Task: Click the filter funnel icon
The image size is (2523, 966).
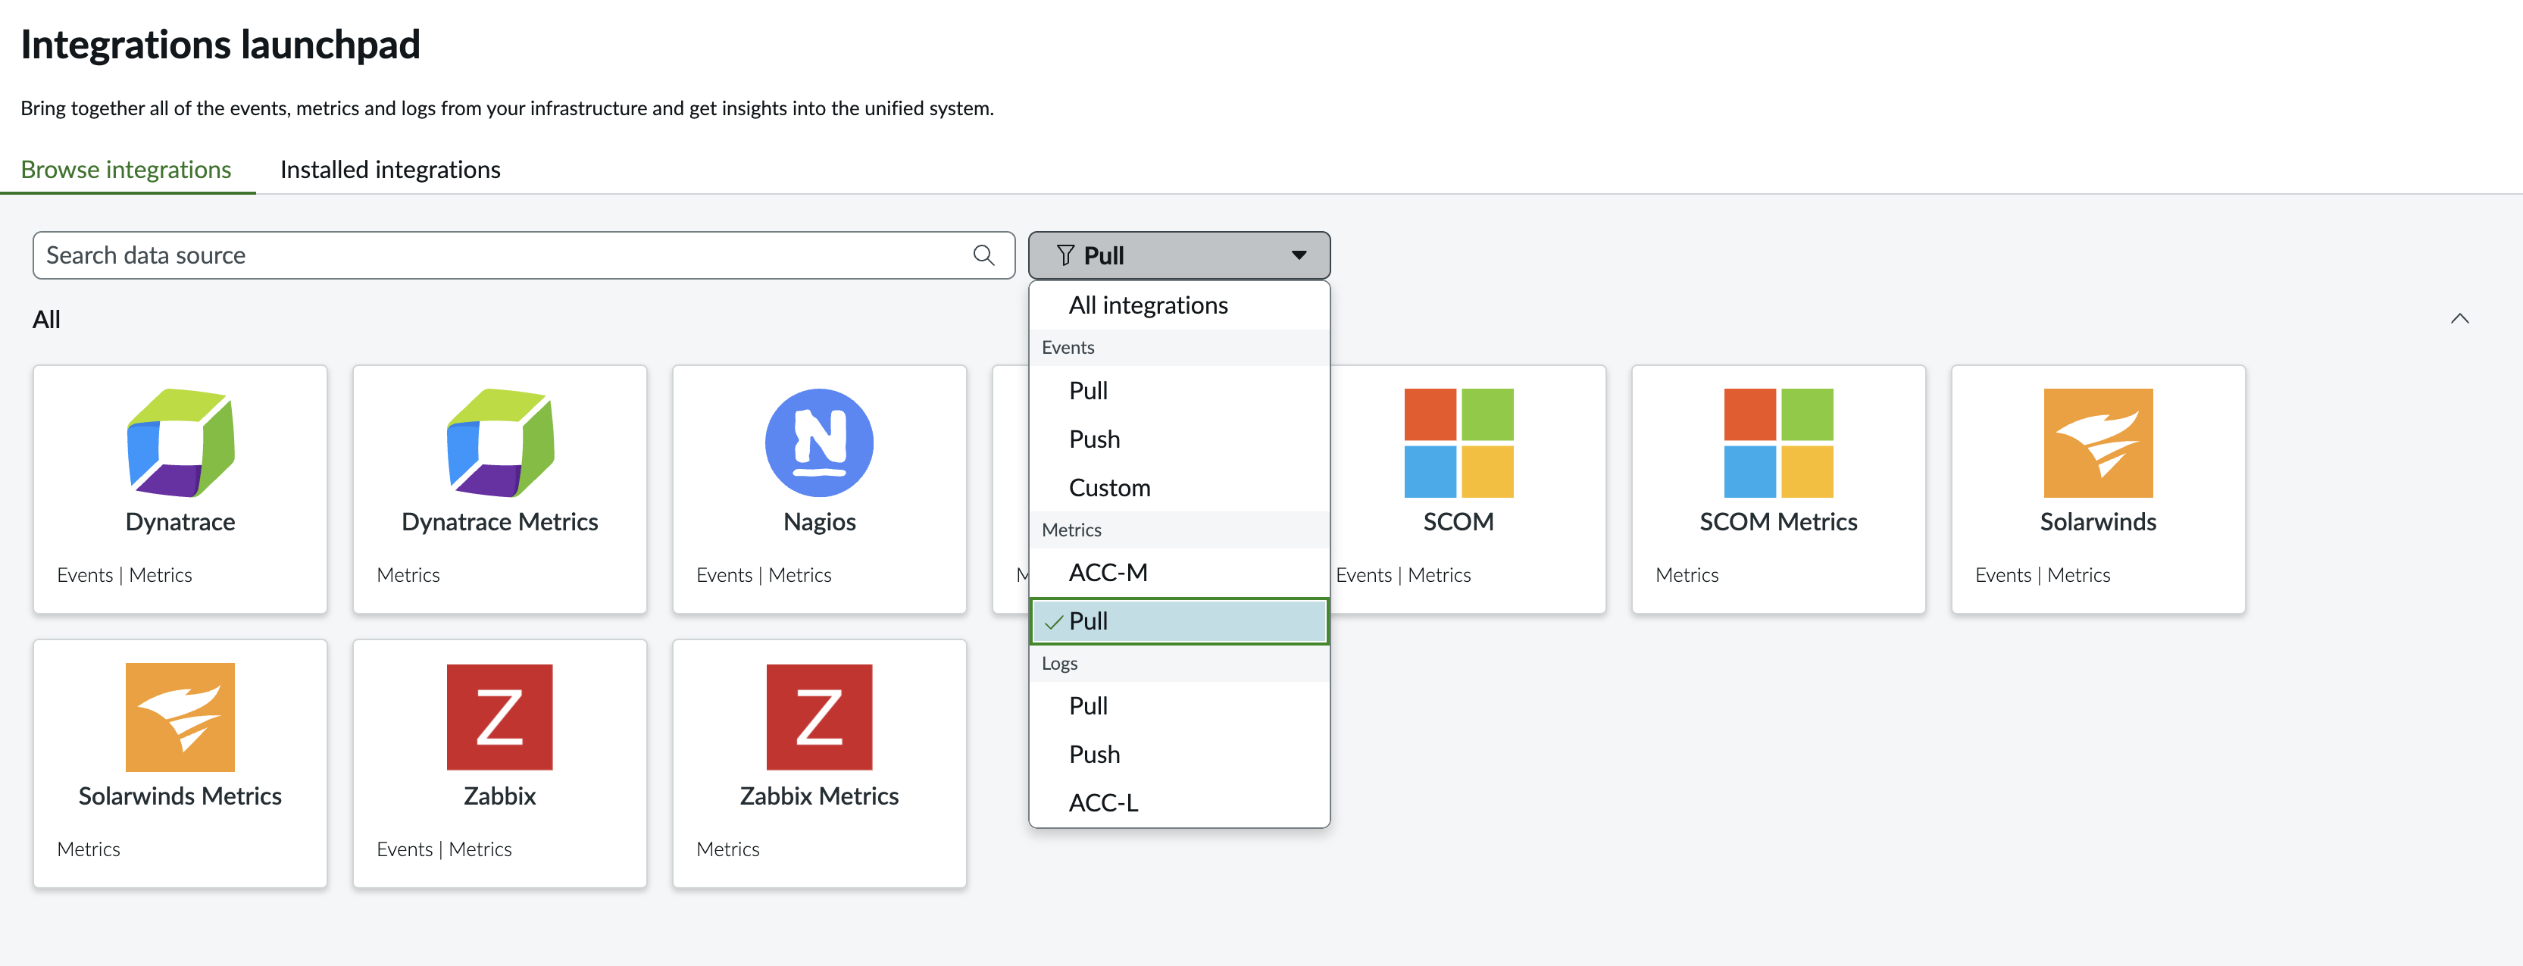Action: [1065, 256]
